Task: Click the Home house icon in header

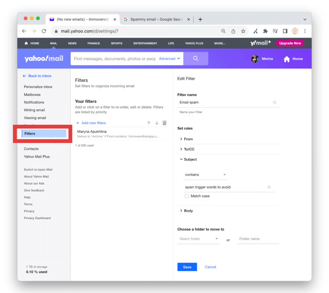Action: tap(287, 59)
